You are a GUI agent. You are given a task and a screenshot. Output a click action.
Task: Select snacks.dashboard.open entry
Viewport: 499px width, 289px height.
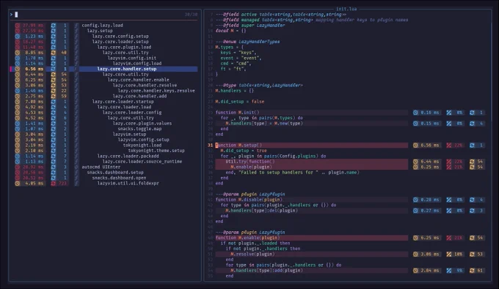[x=119, y=178]
